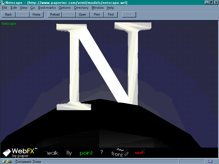Click the security key icon in status bar

pyautogui.click(x=7, y=162)
